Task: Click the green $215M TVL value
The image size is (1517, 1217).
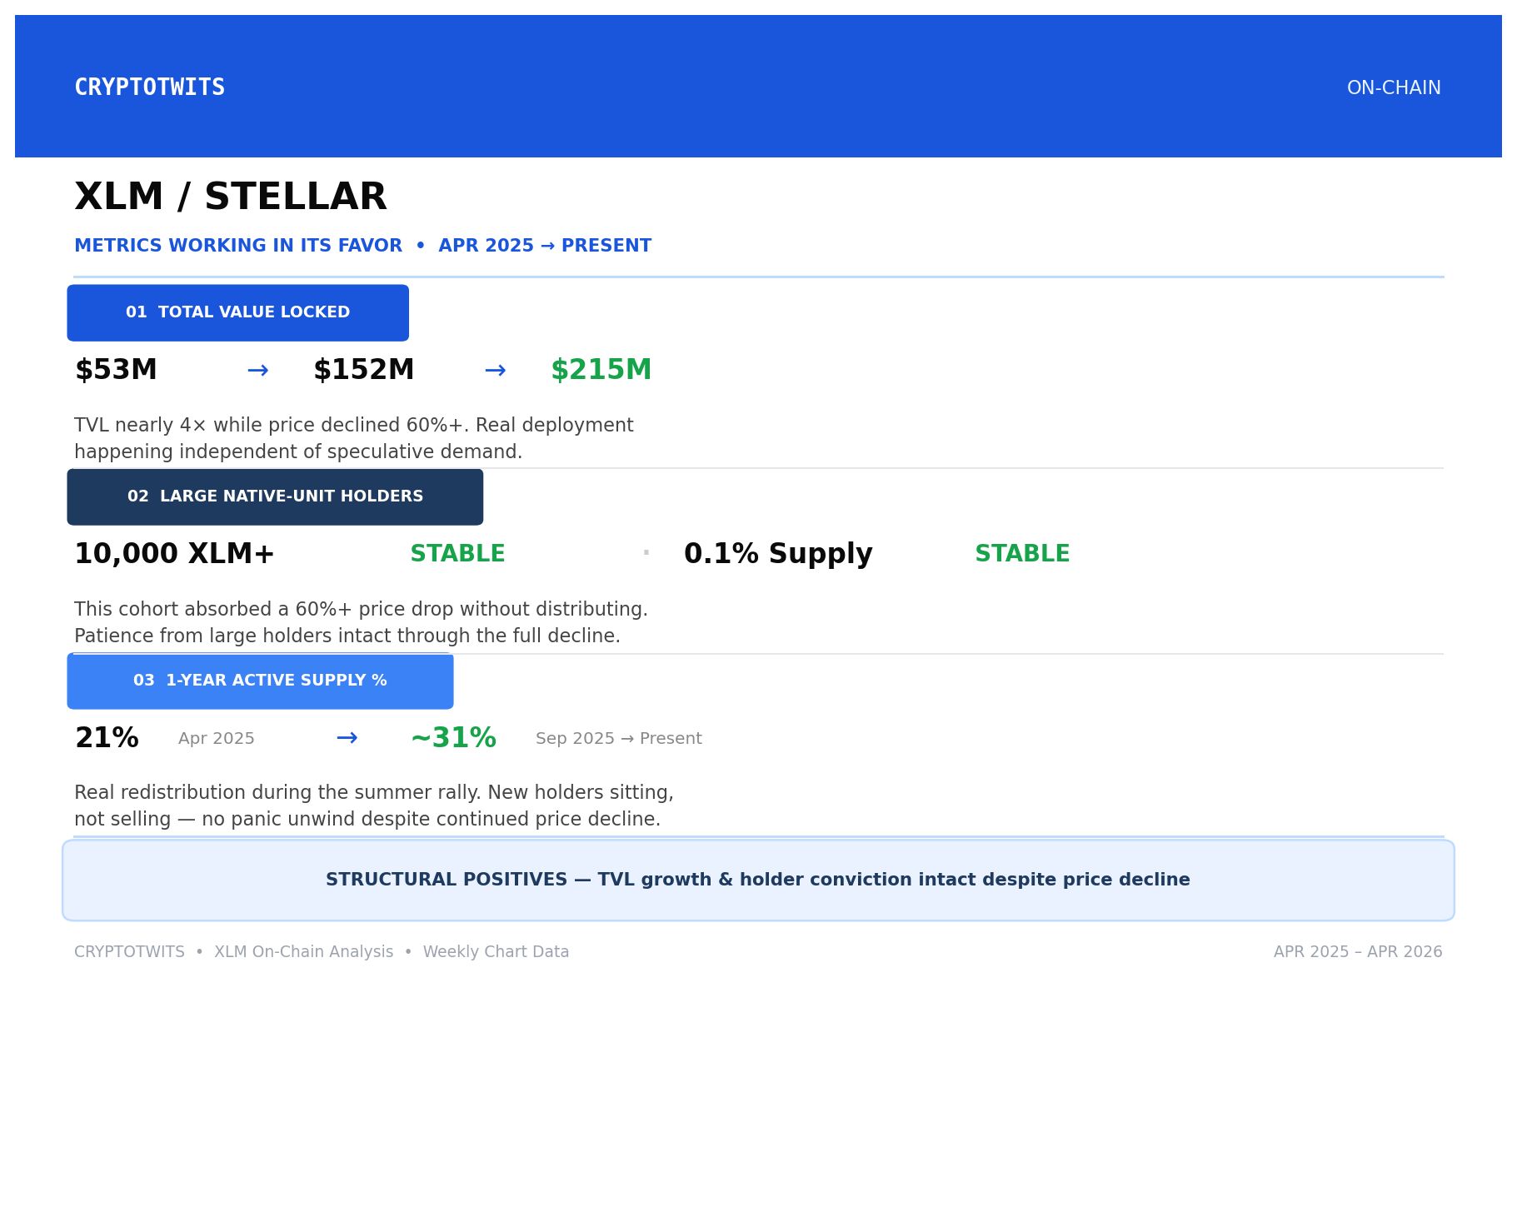Action: [x=601, y=370]
